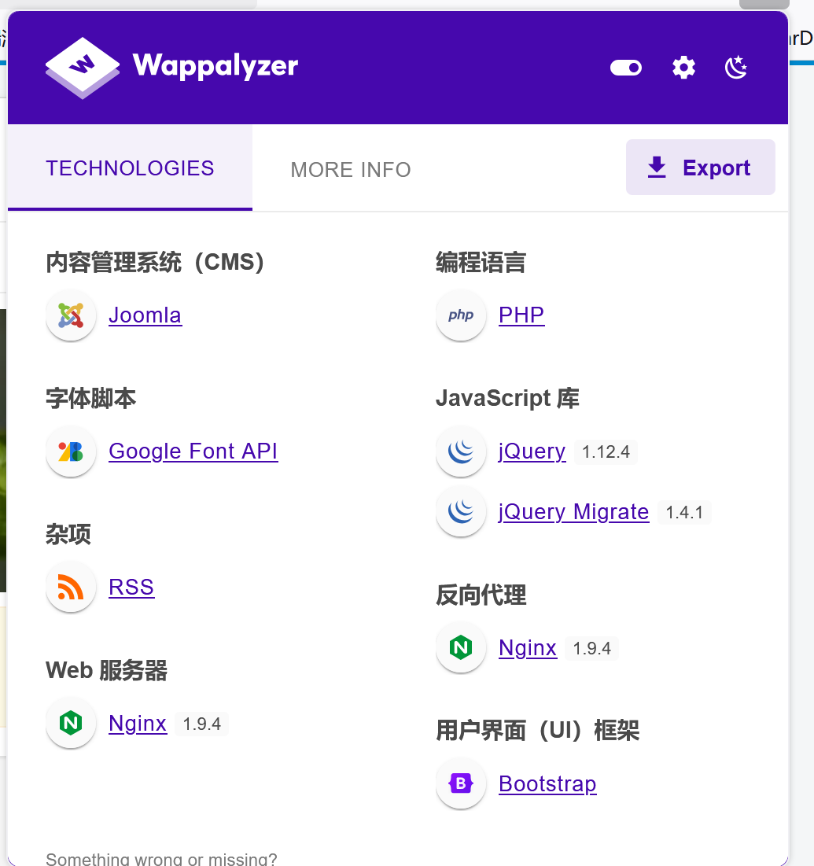Click version 1.9.4 badge under Web 服务器
814x866 pixels.
(x=201, y=724)
